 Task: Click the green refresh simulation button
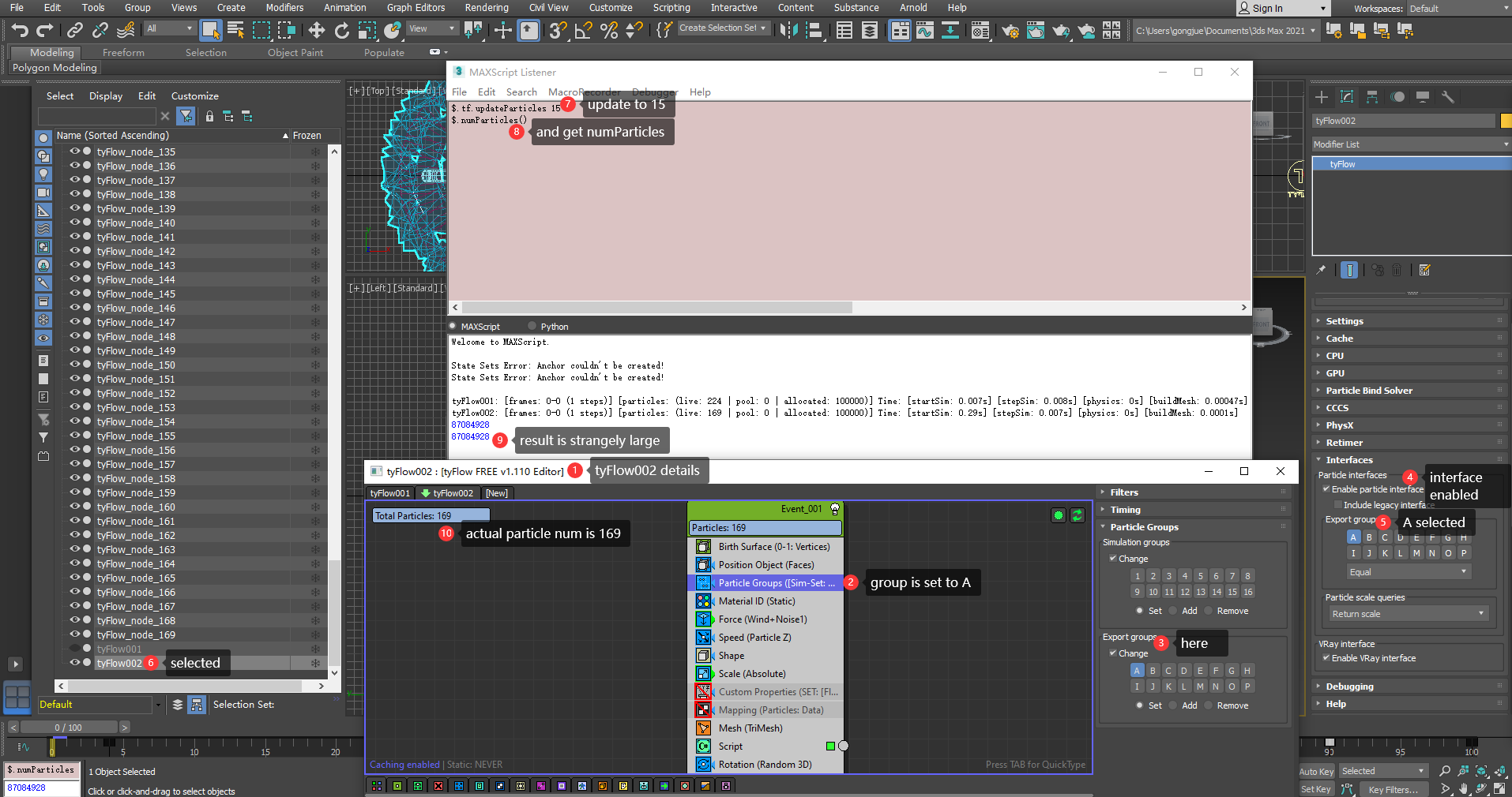coord(1077,515)
